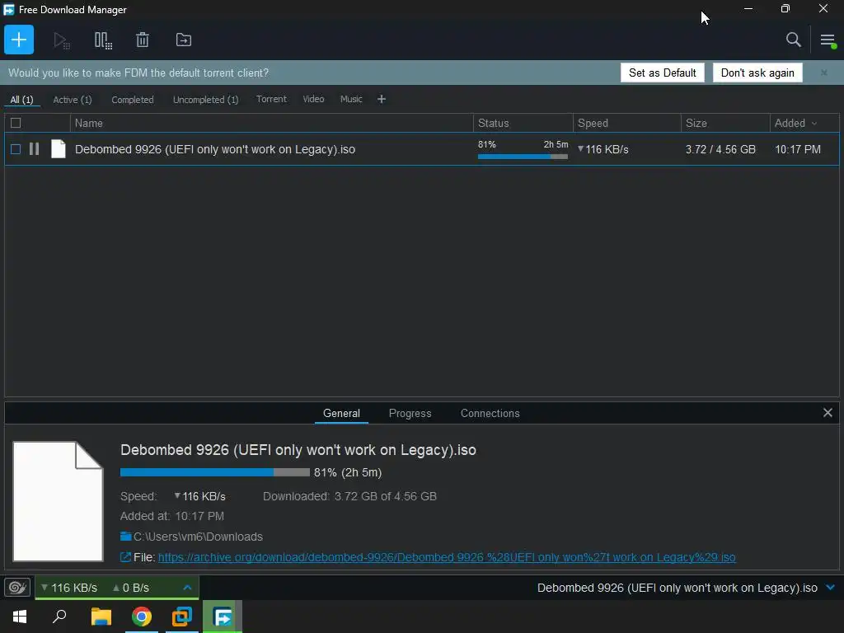Tick the select-all checkbox in header
Viewport: 844px width, 633px height.
click(x=16, y=124)
